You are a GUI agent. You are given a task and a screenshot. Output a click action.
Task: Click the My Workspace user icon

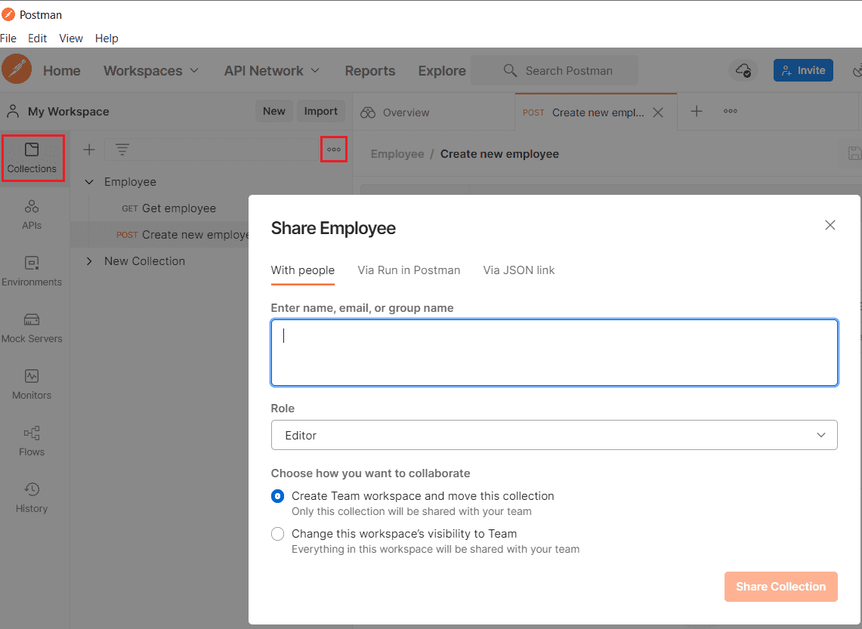point(13,112)
